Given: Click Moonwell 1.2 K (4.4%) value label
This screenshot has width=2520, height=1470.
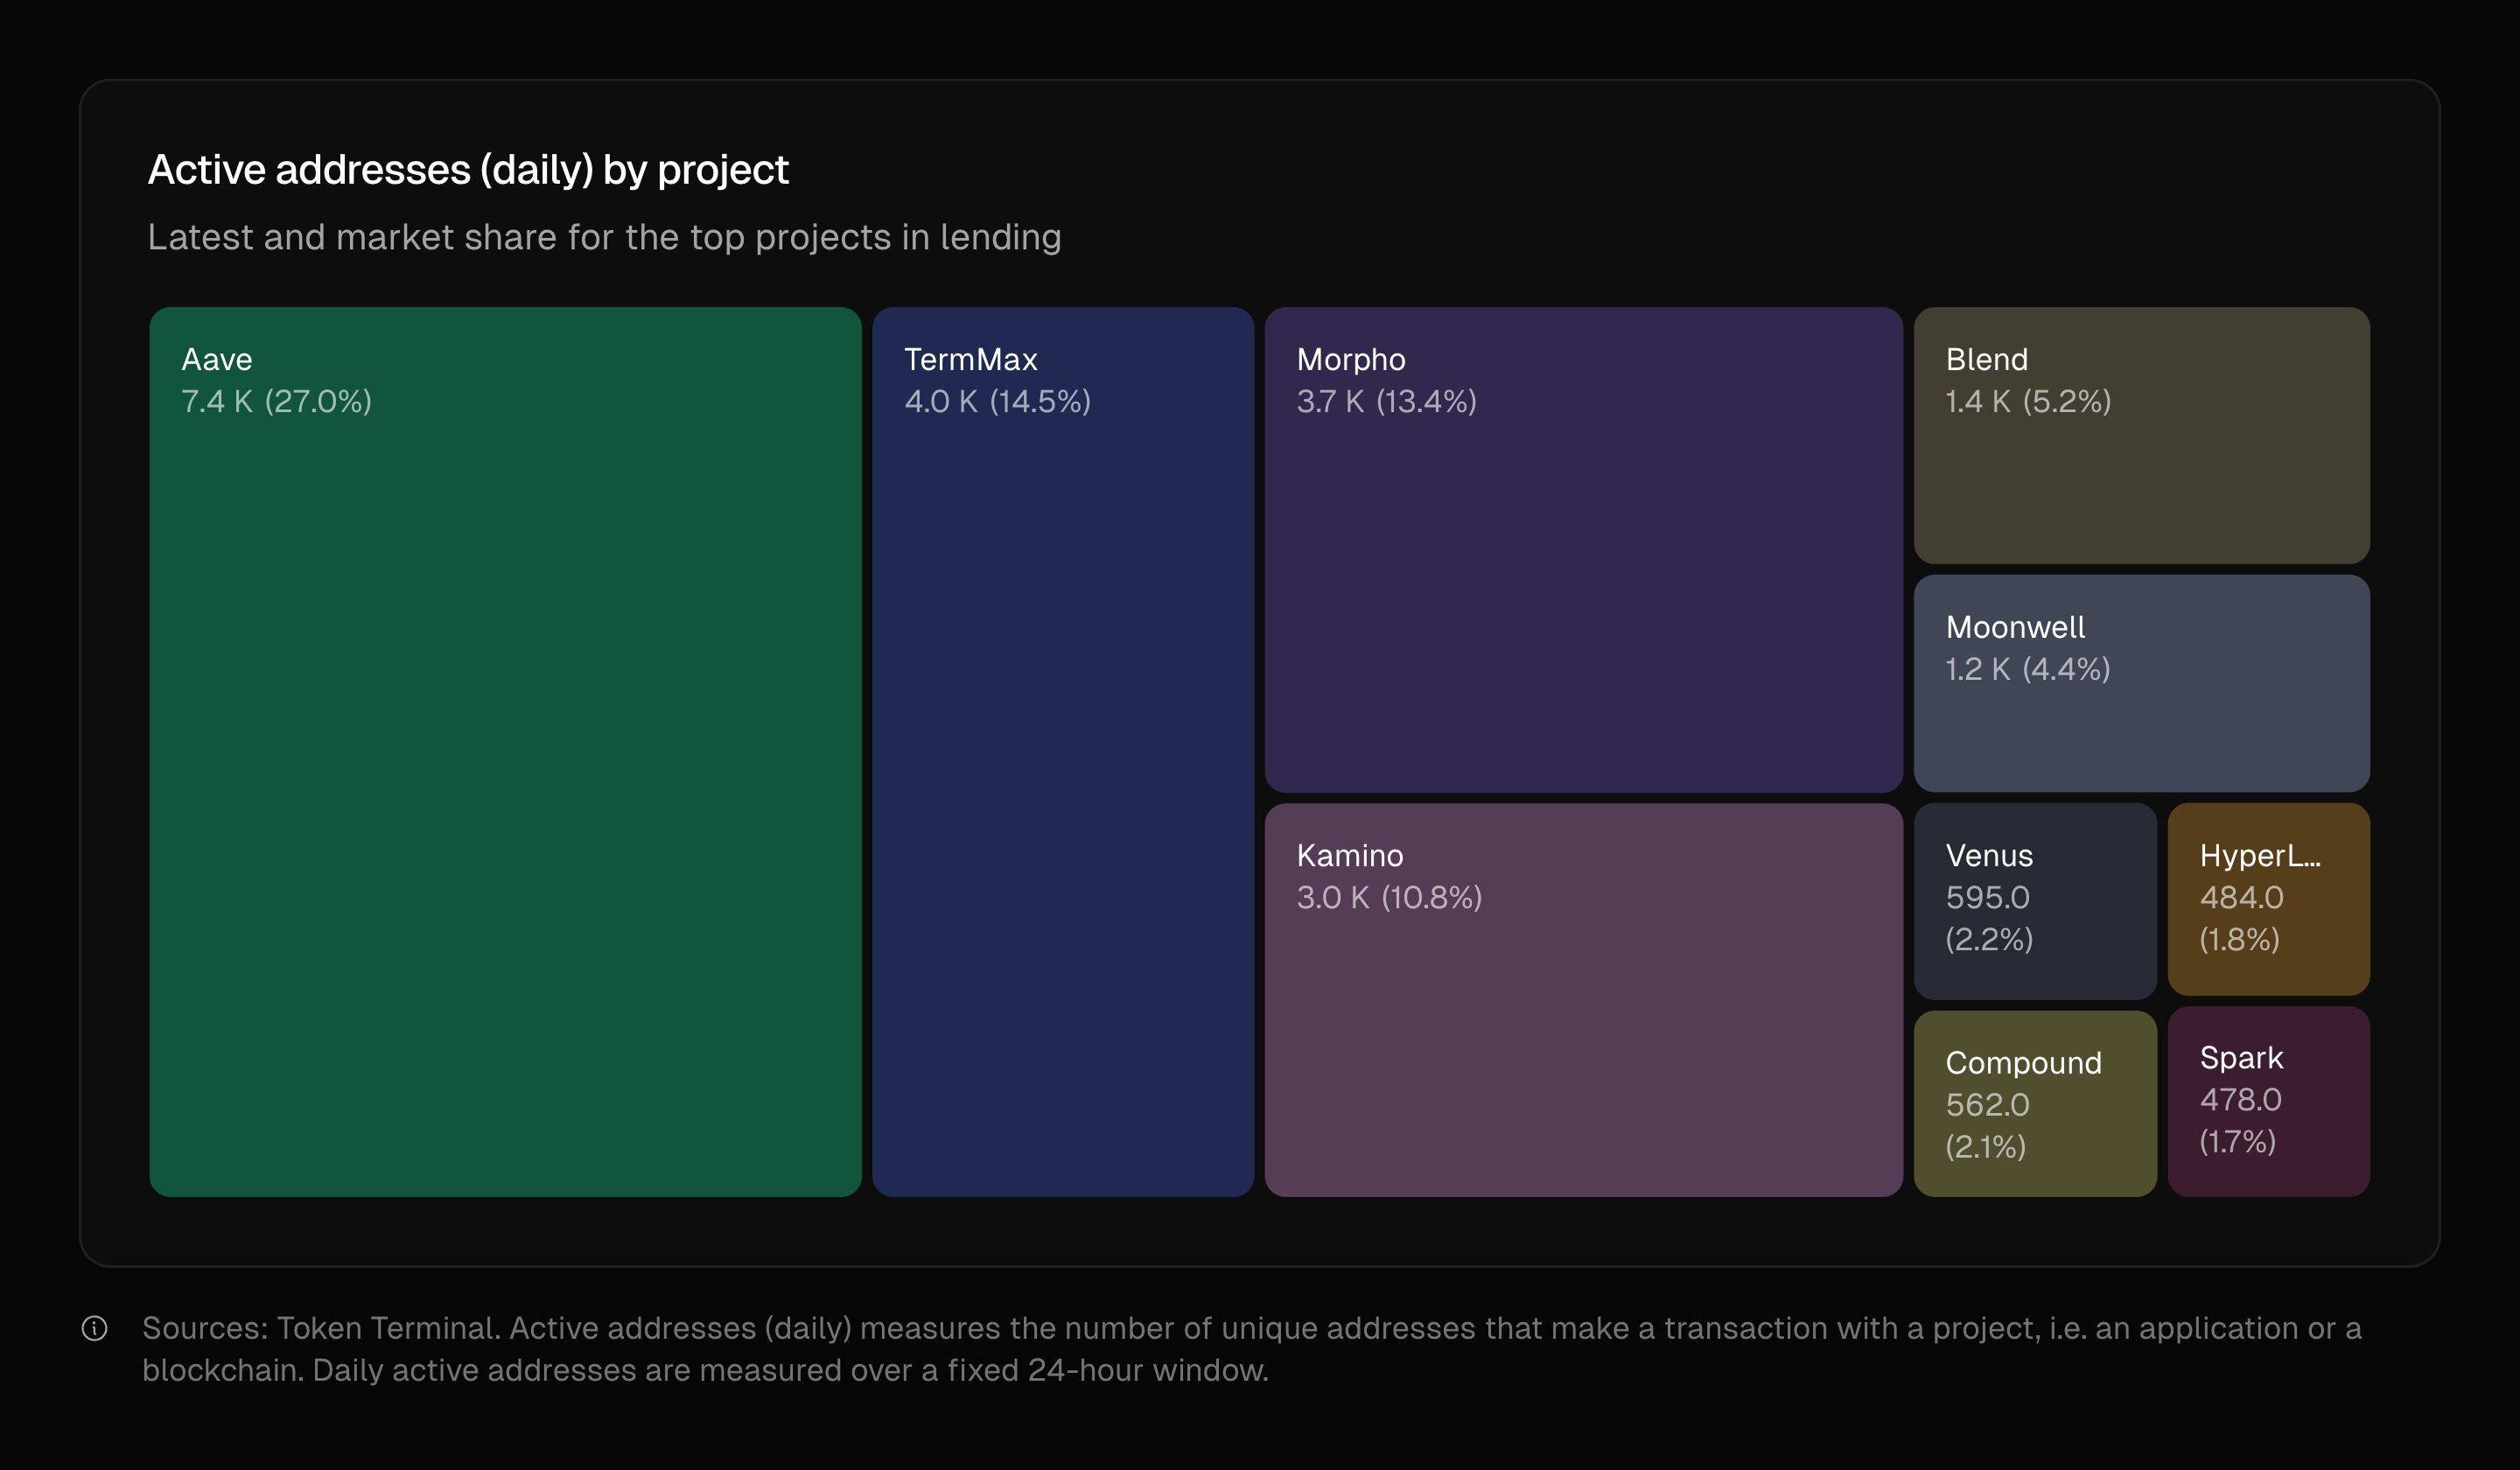Looking at the screenshot, I should tap(2027, 670).
